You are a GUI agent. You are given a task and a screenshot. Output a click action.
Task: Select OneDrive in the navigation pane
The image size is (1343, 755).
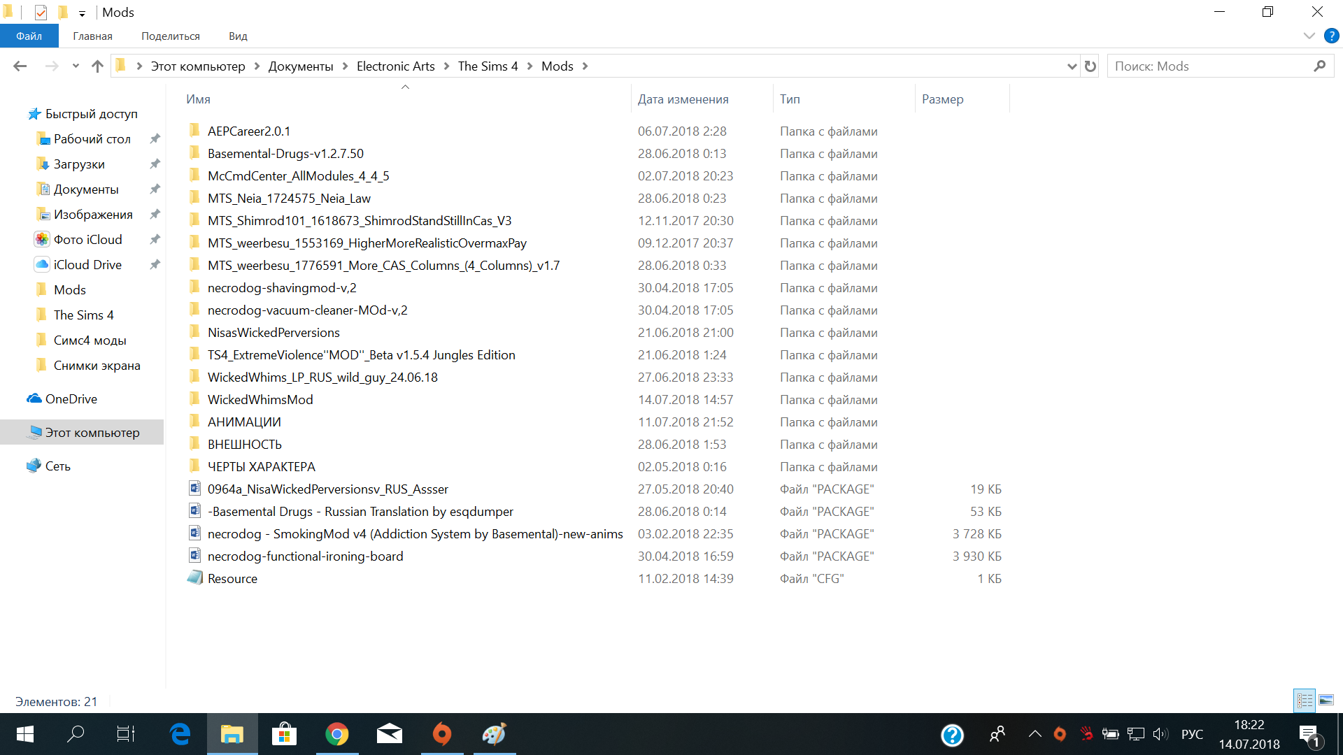71,399
